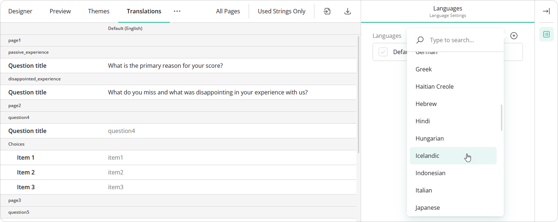
Task: Uncheck the Default (English) language checkbox
Action: click(383, 52)
